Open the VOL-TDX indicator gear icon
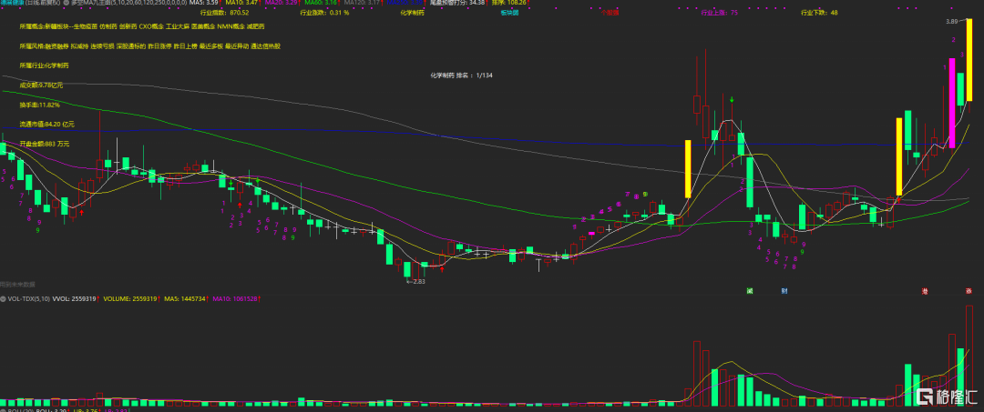Image resolution: width=984 pixels, height=412 pixels. point(3,299)
